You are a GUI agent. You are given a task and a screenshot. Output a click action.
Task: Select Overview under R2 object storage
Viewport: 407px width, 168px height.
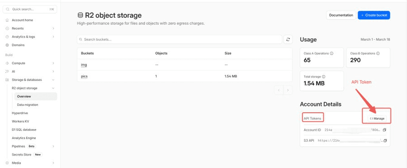pos(36,96)
